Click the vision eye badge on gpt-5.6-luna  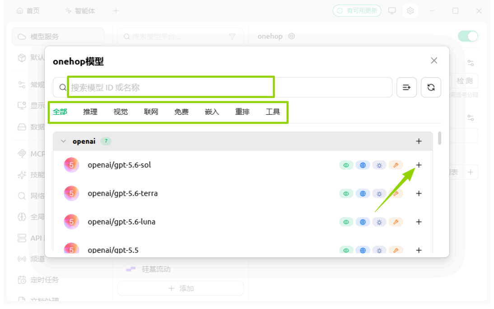click(346, 222)
